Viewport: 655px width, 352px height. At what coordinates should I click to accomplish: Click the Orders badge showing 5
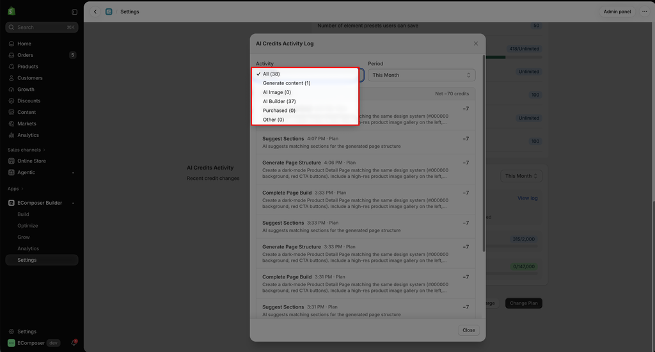73,55
